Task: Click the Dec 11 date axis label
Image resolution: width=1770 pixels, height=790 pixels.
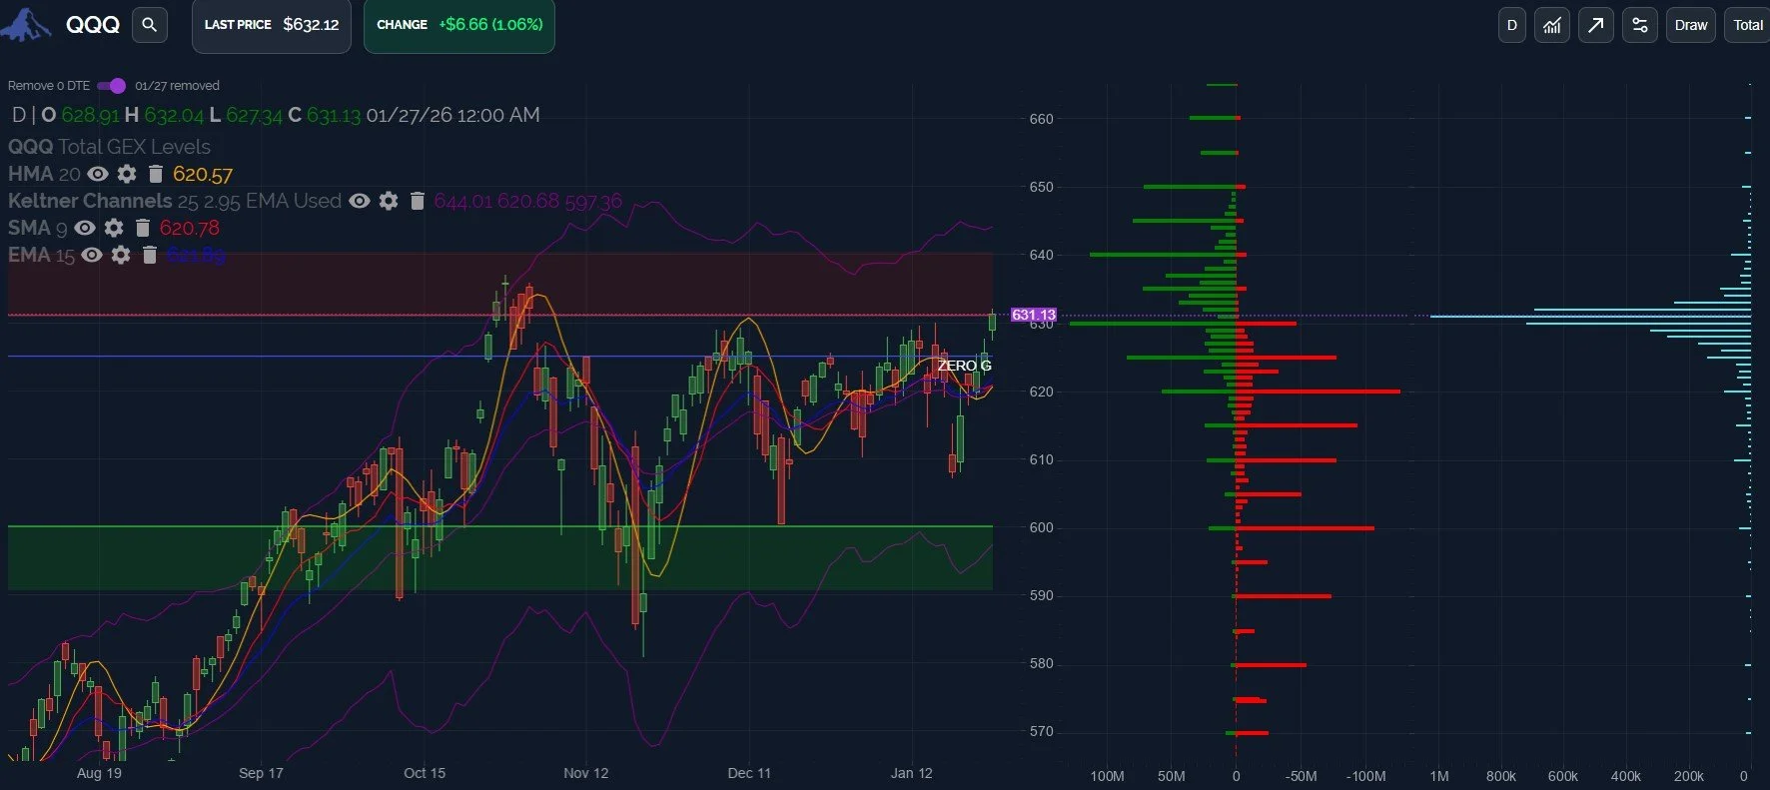Action: [749, 773]
